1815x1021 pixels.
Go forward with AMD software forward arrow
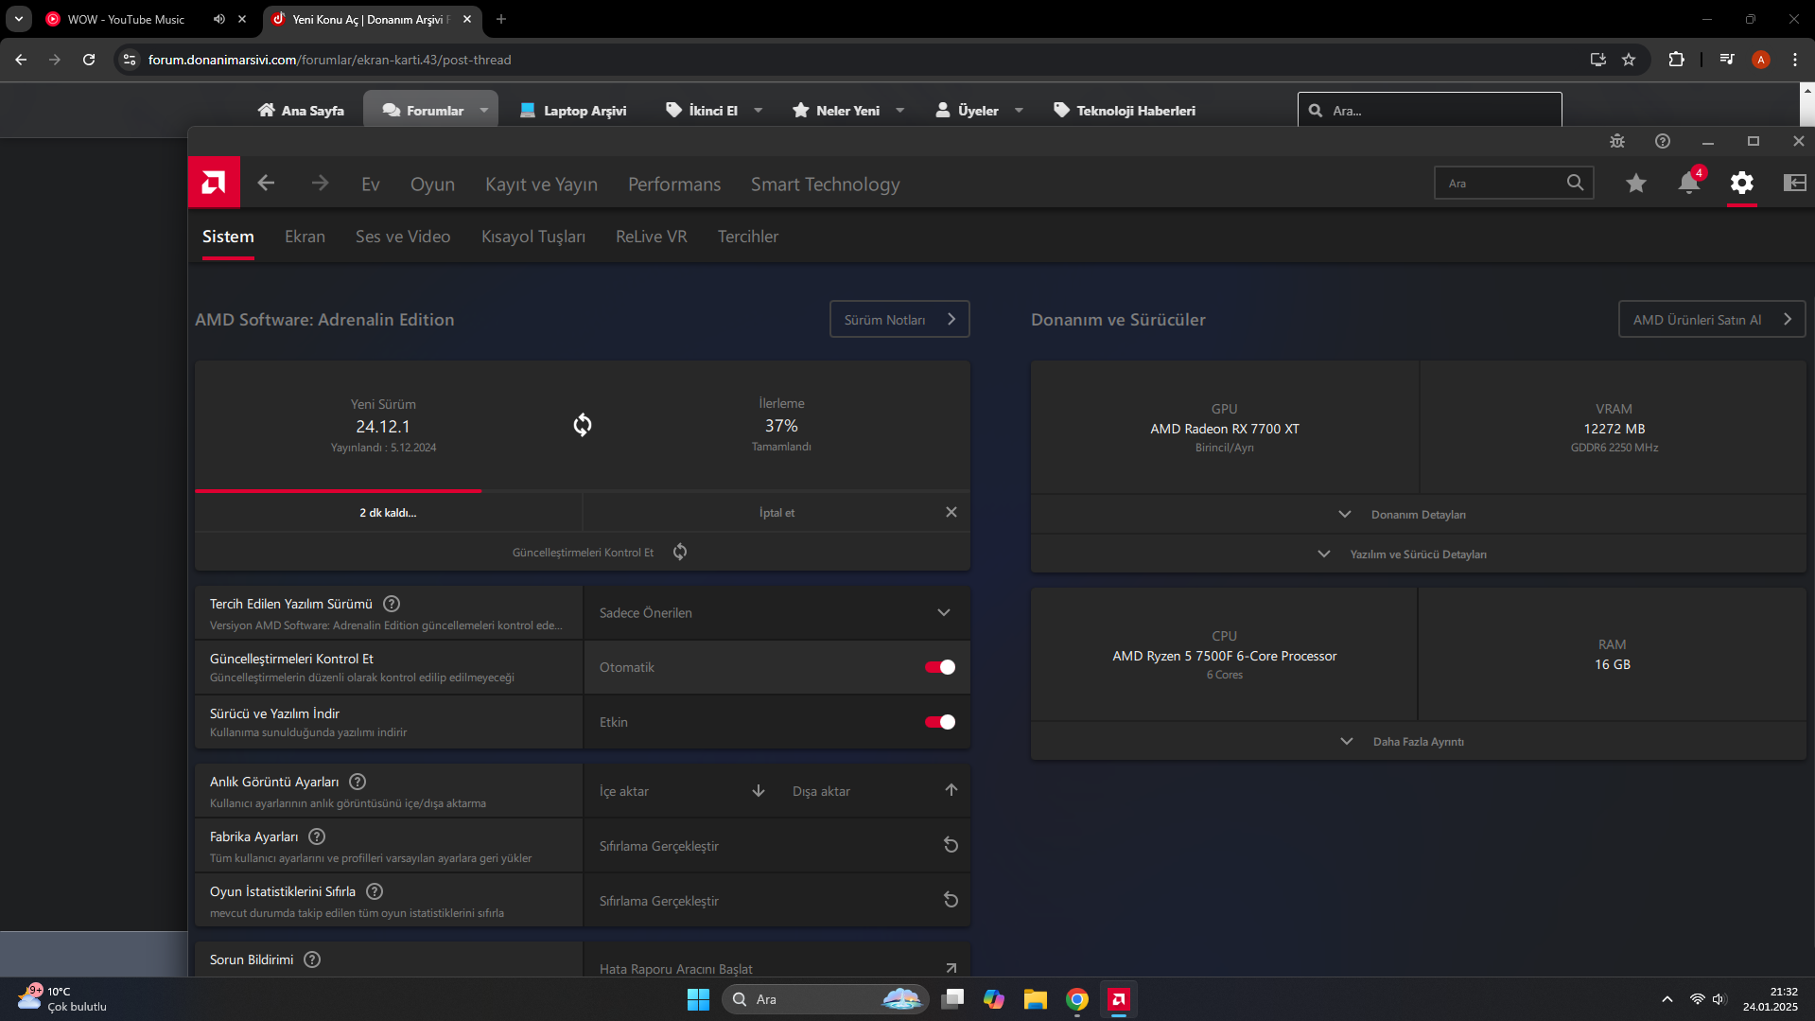coord(320,183)
